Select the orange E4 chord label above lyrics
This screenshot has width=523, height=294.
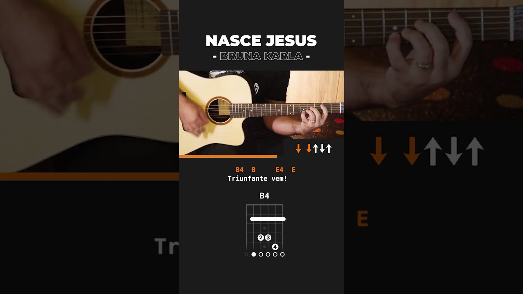[279, 170]
